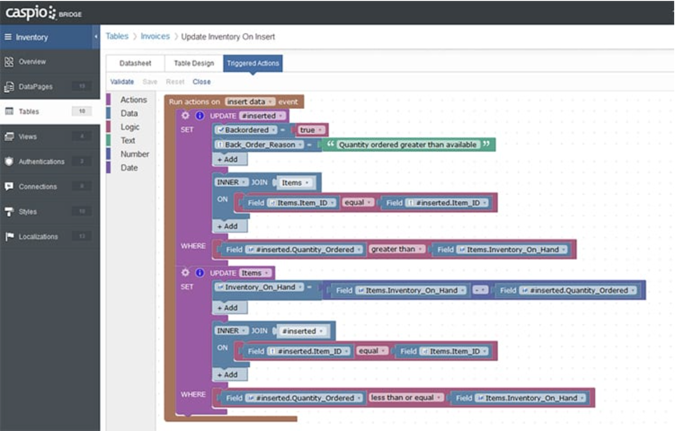Open the Localizations flag icon
Screen dimensions: 676x431
(x=9, y=236)
